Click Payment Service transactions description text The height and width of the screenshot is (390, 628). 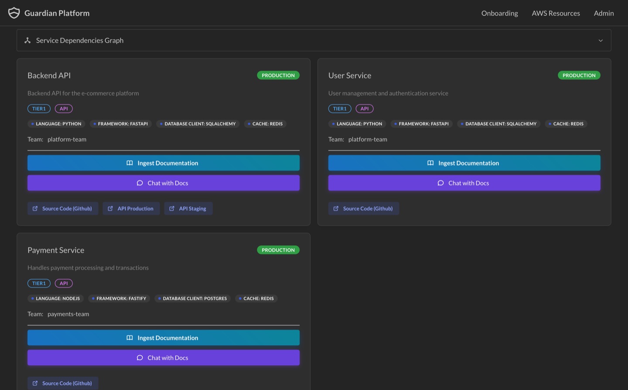click(x=88, y=268)
